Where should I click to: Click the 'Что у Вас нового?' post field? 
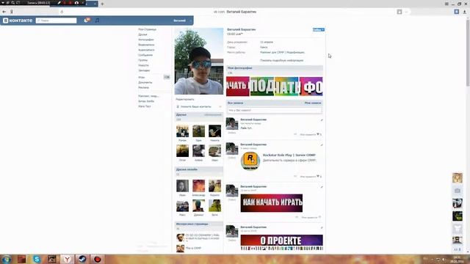click(275, 111)
